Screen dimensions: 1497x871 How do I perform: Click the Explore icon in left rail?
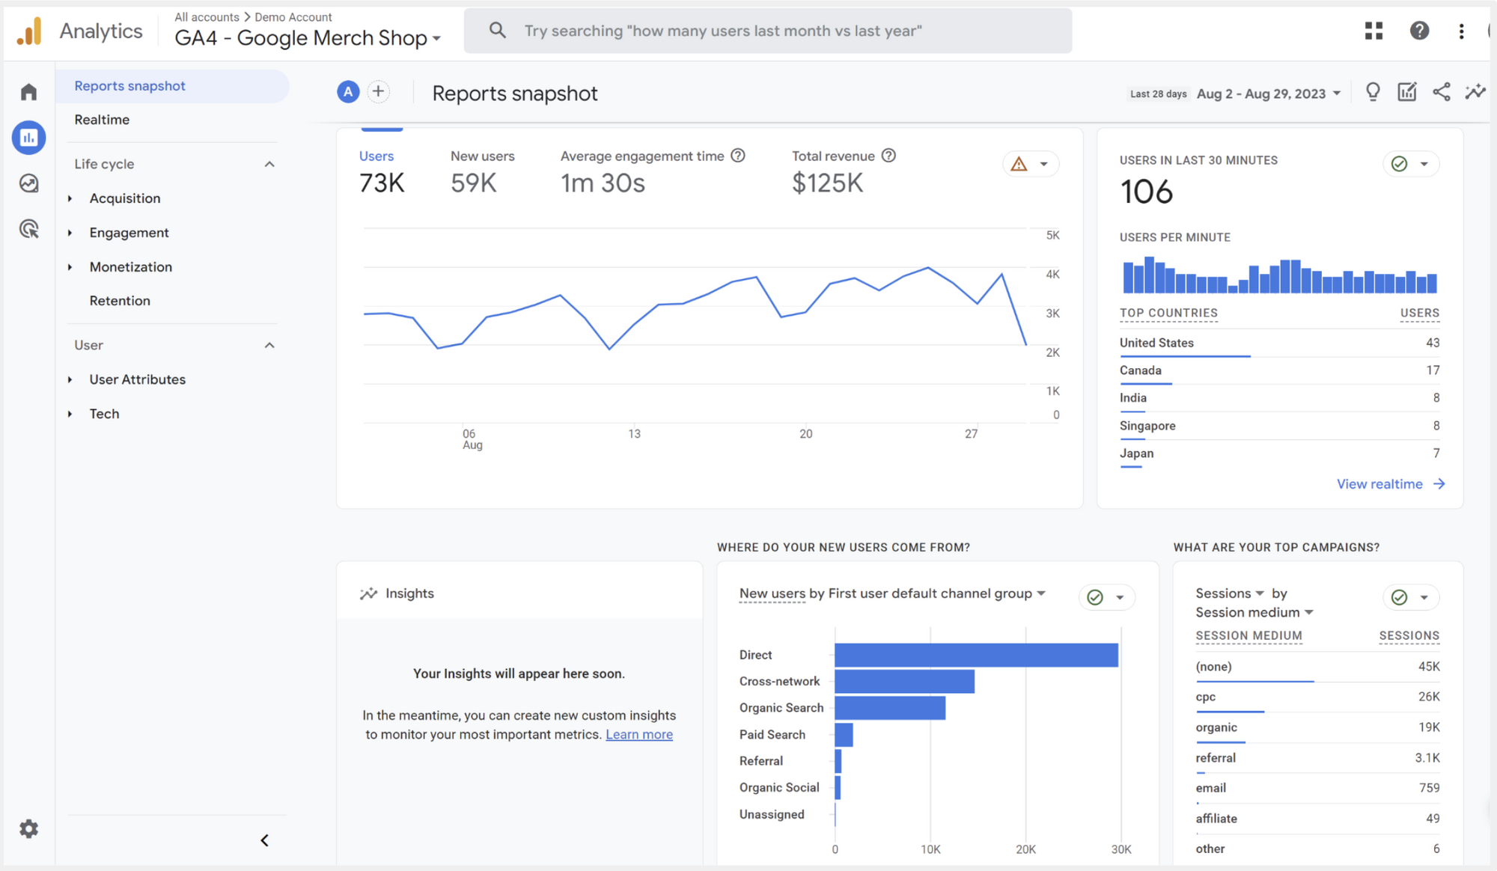(28, 183)
